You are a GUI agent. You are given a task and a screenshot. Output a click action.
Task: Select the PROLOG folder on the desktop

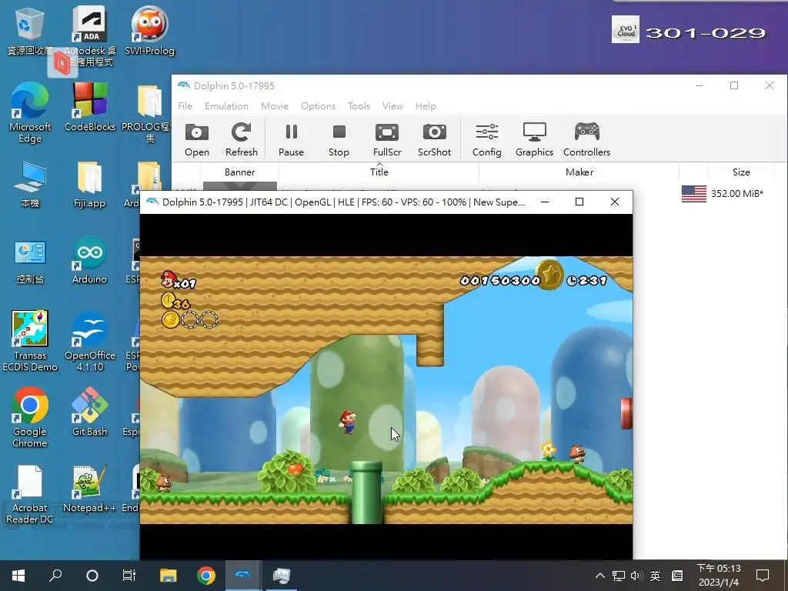coord(149,113)
